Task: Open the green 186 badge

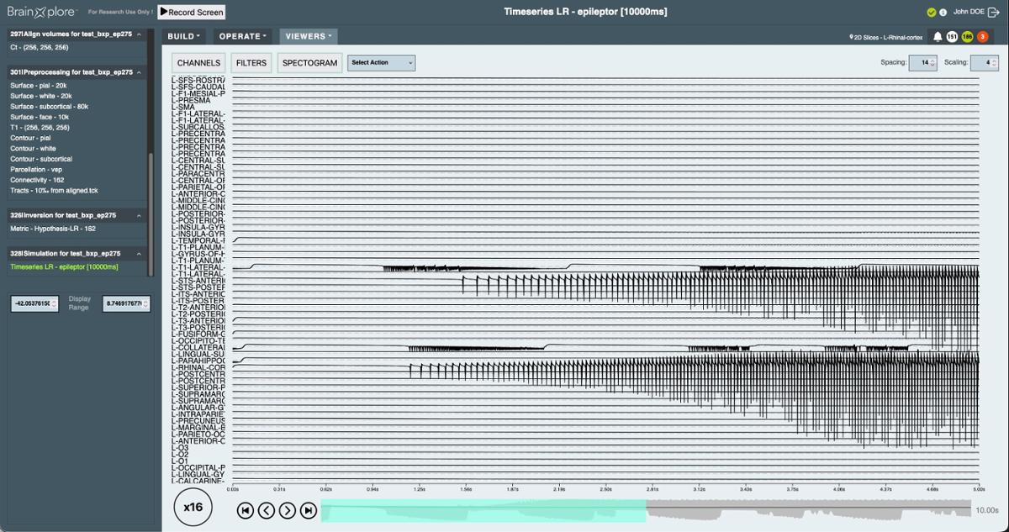Action: point(967,37)
